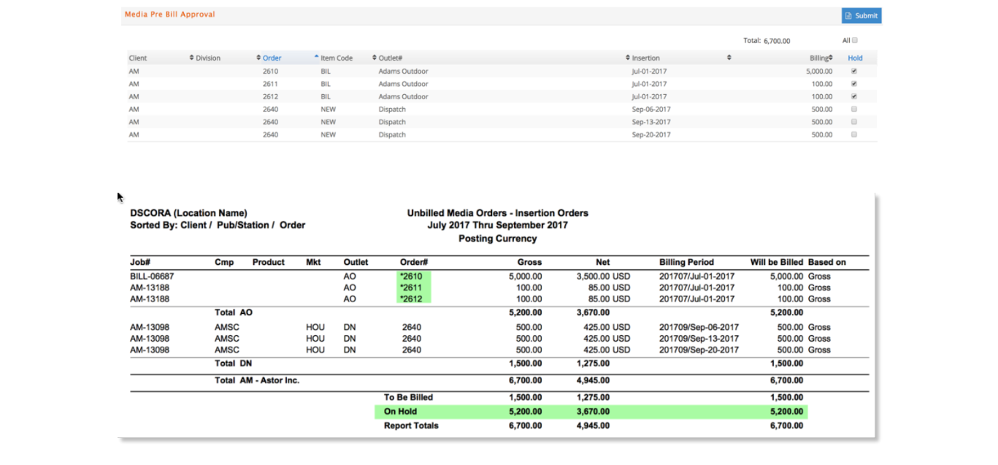Click the blue ascending sort arrow of Order
The image size is (998, 465).
coord(316,56)
